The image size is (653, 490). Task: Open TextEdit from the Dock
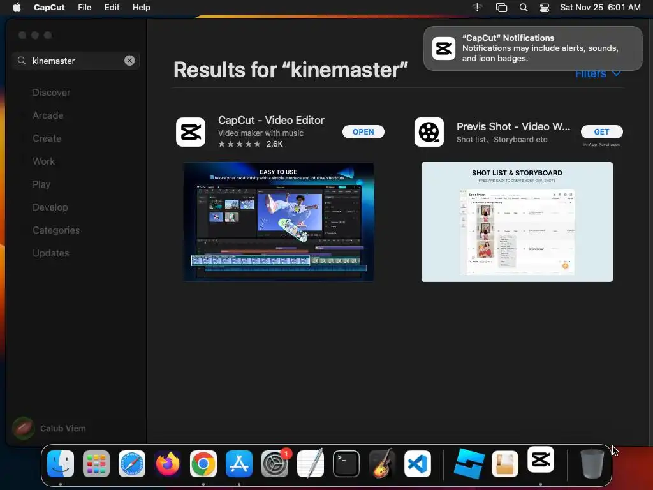311,464
